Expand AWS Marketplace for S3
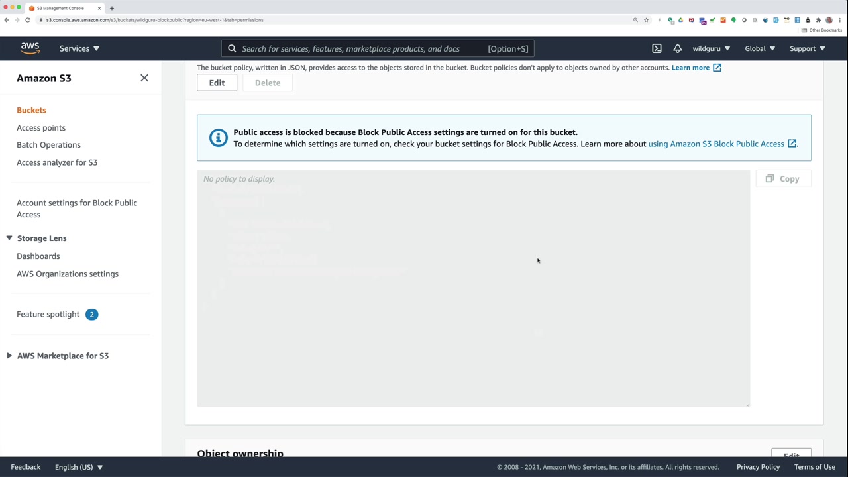This screenshot has width=848, height=477. tap(9, 356)
